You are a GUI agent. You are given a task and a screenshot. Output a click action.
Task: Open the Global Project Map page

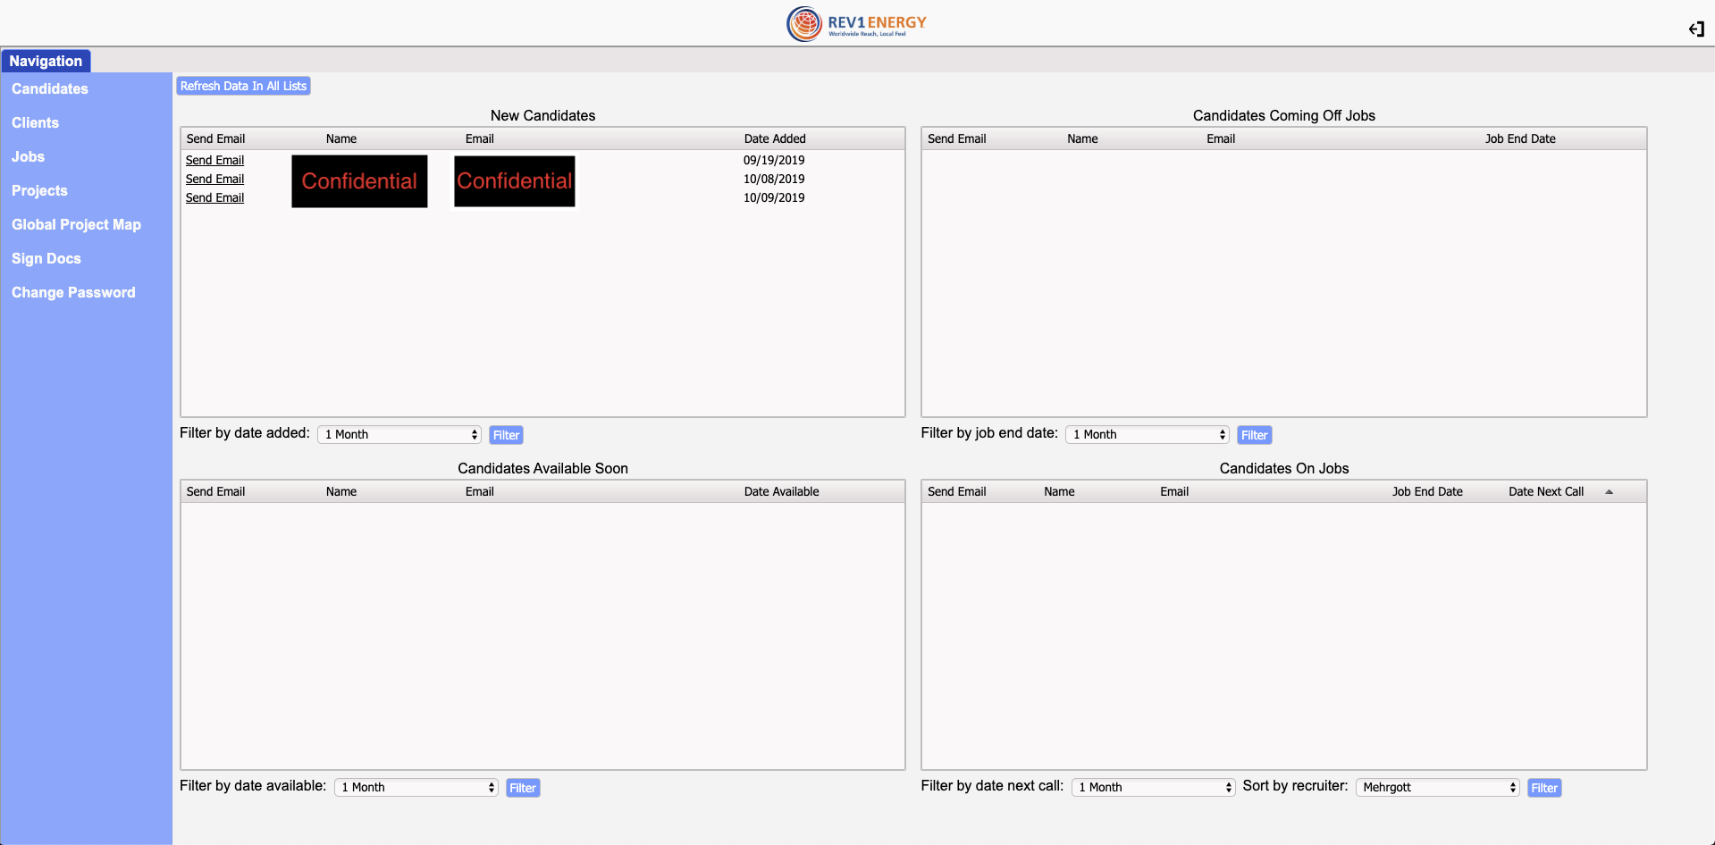[x=76, y=225]
